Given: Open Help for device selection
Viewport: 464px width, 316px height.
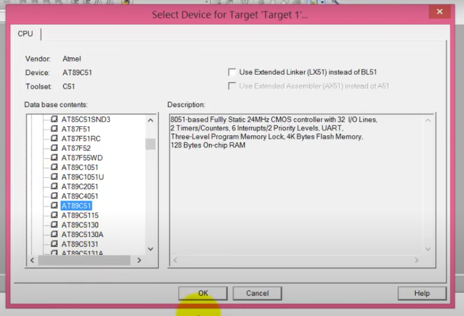Looking at the screenshot, I should [x=422, y=293].
